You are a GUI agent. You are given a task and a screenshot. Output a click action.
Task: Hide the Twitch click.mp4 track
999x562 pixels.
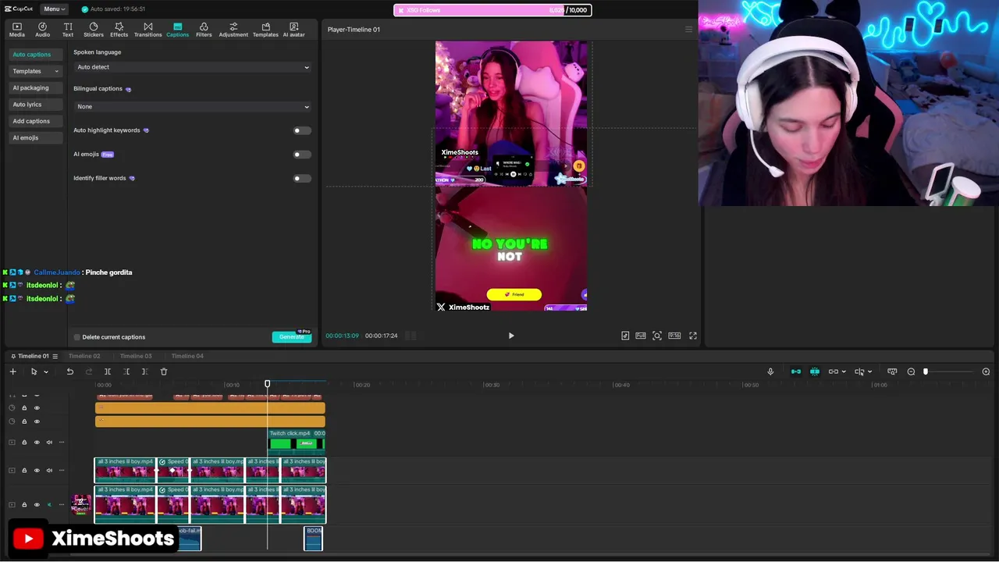click(37, 443)
